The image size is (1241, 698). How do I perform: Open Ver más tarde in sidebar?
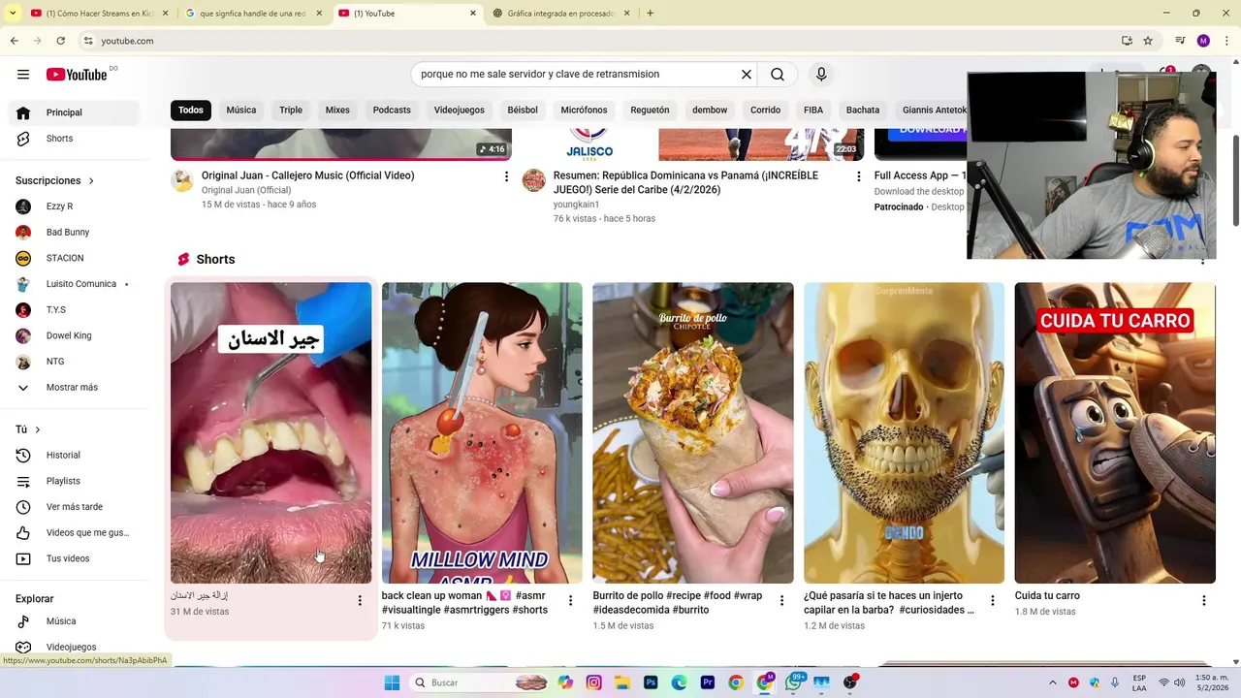coord(76,507)
